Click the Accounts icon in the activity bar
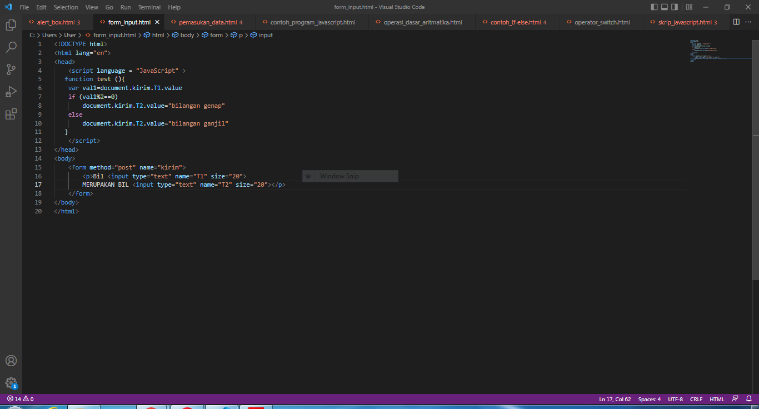The image size is (759, 409). point(11,360)
